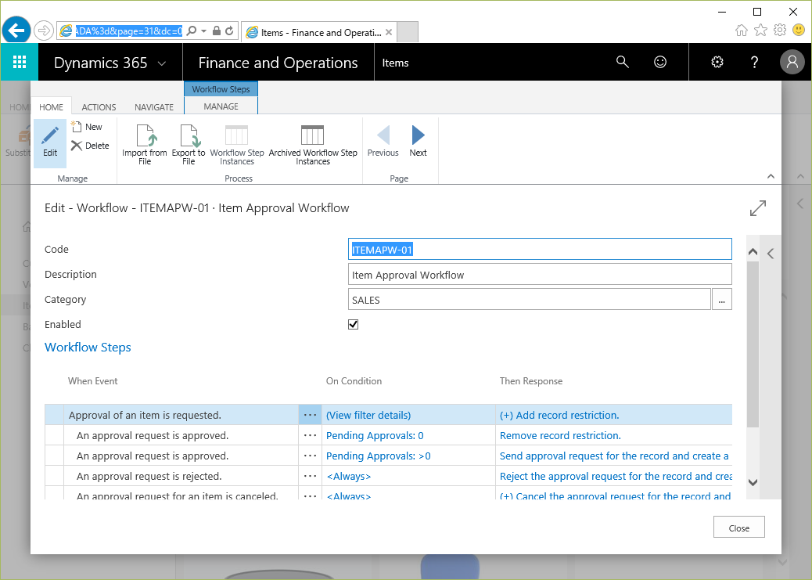This screenshot has height=580, width=812.
Task: Open the browser home icon
Action: pyautogui.click(x=742, y=30)
